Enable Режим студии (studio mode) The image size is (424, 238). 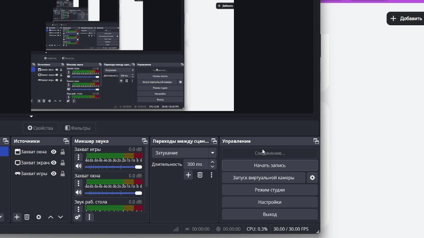[270, 190]
